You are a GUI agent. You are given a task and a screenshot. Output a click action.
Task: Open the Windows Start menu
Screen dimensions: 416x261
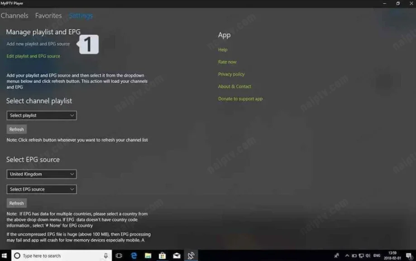[4, 256]
